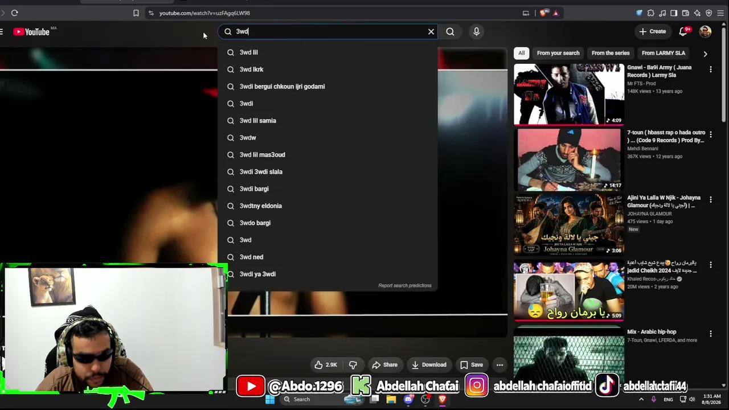The width and height of the screenshot is (729, 410).
Task: Open File Explorer from the taskbar
Action: click(x=391, y=400)
